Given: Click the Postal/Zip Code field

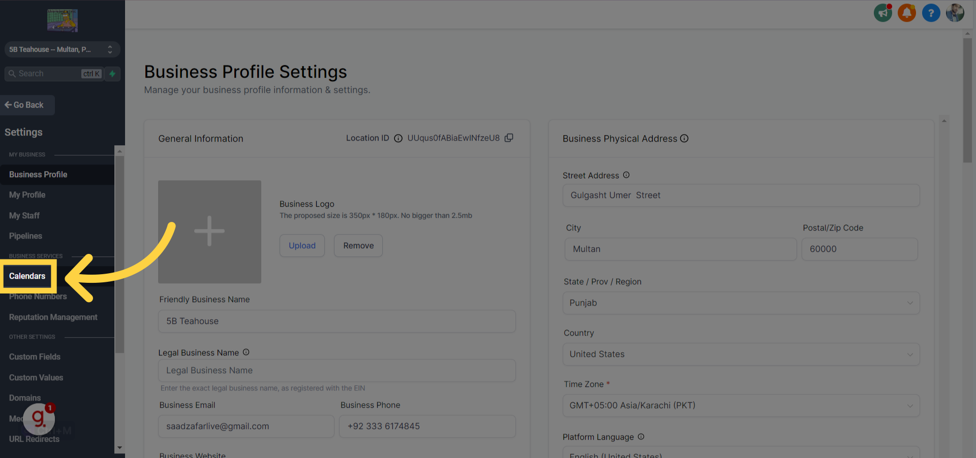Looking at the screenshot, I should [x=860, y=249].
